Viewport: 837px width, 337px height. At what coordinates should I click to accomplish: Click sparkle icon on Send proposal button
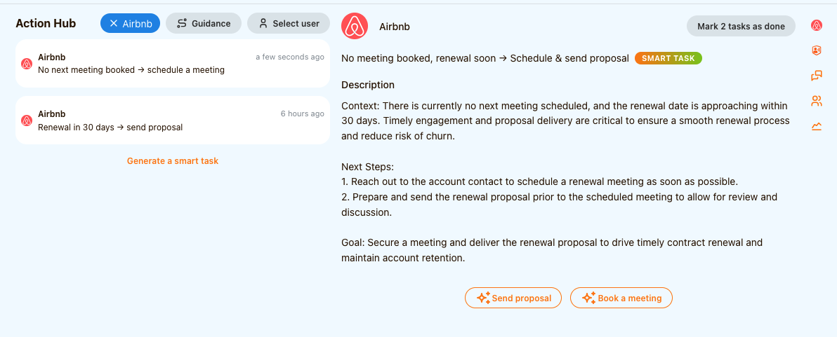[483, 298]
